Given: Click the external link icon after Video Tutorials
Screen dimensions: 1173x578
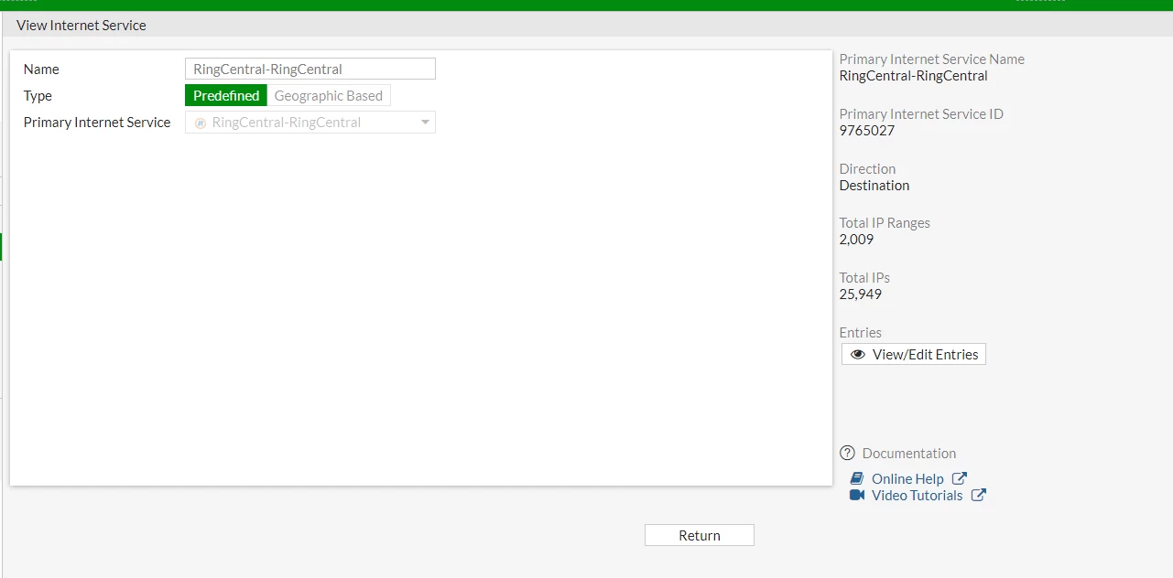Looking at the screenshot, I should pos(979,495).
